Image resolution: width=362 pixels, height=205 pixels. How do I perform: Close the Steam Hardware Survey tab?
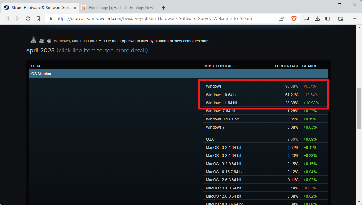tap(75, 8)
